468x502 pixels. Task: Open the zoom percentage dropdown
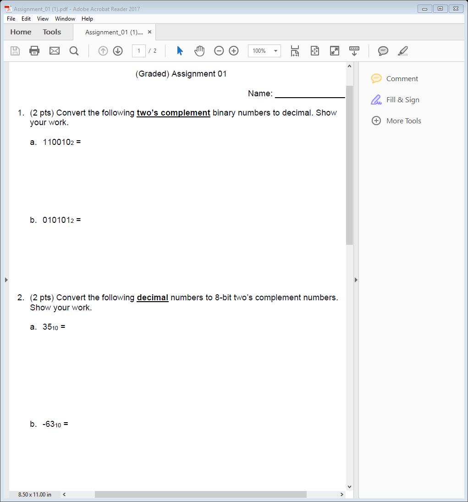275,50
